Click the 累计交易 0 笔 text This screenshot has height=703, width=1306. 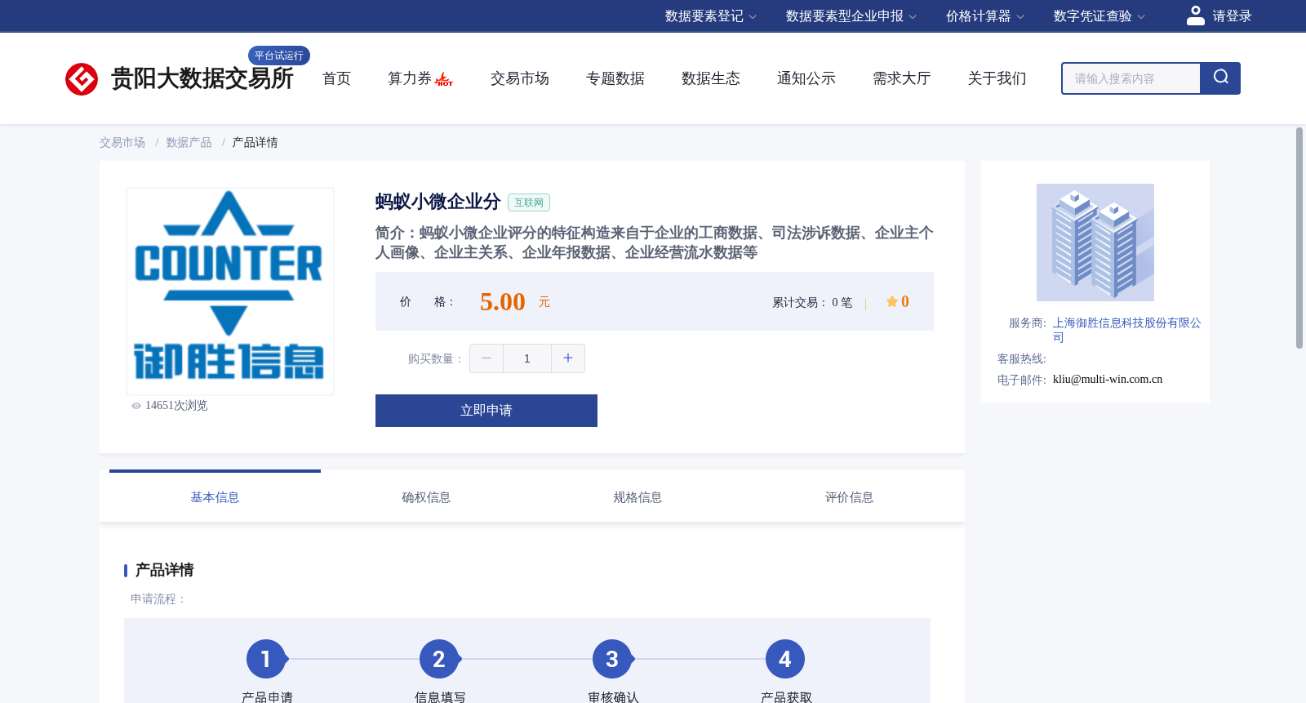812,303
